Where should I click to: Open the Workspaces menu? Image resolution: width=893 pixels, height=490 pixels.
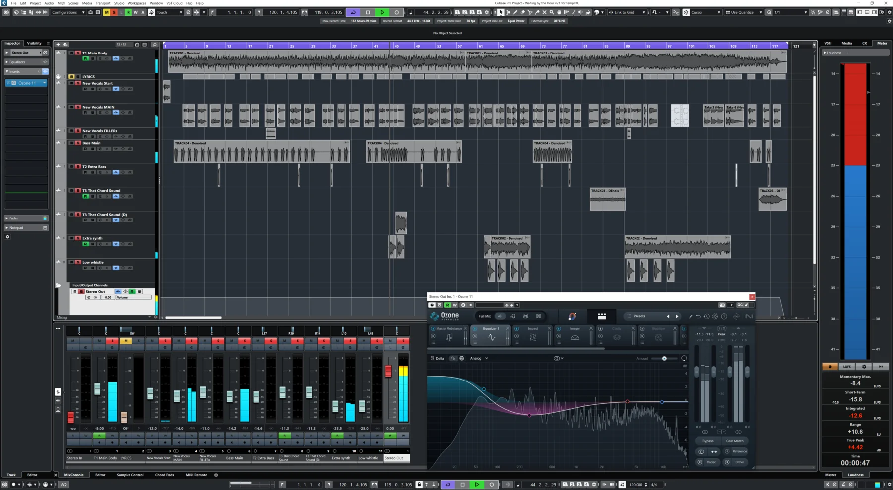pyautogui.click(x=137, y=3)
